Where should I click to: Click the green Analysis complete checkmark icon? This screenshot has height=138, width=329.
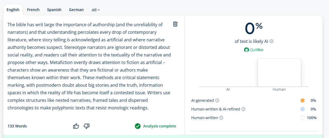pos(138,126)
